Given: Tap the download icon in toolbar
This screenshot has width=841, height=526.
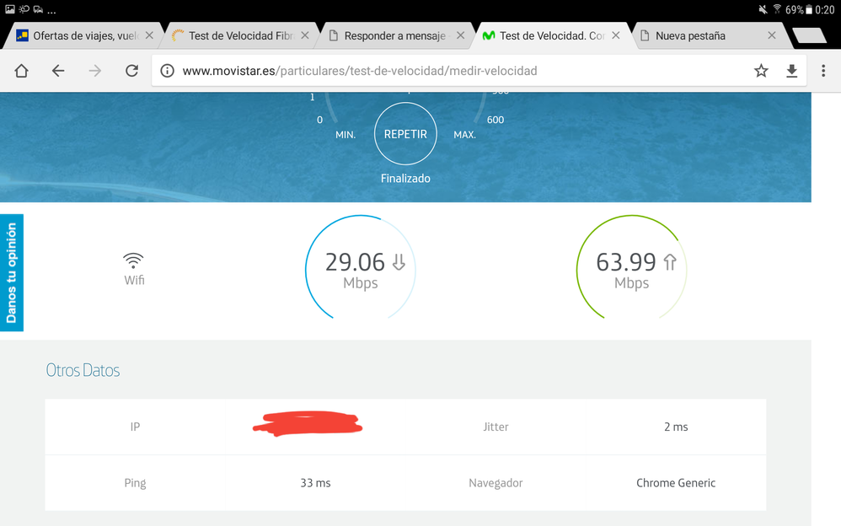Looking at the screenshot, I should [x=791, y=71].
